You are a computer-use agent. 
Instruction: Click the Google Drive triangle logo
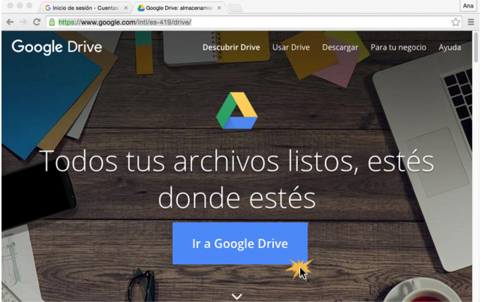click(x=237, y=111)
